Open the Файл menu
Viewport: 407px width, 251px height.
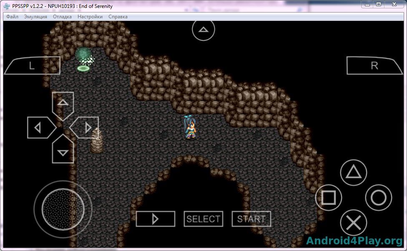(x=12, y=17)
